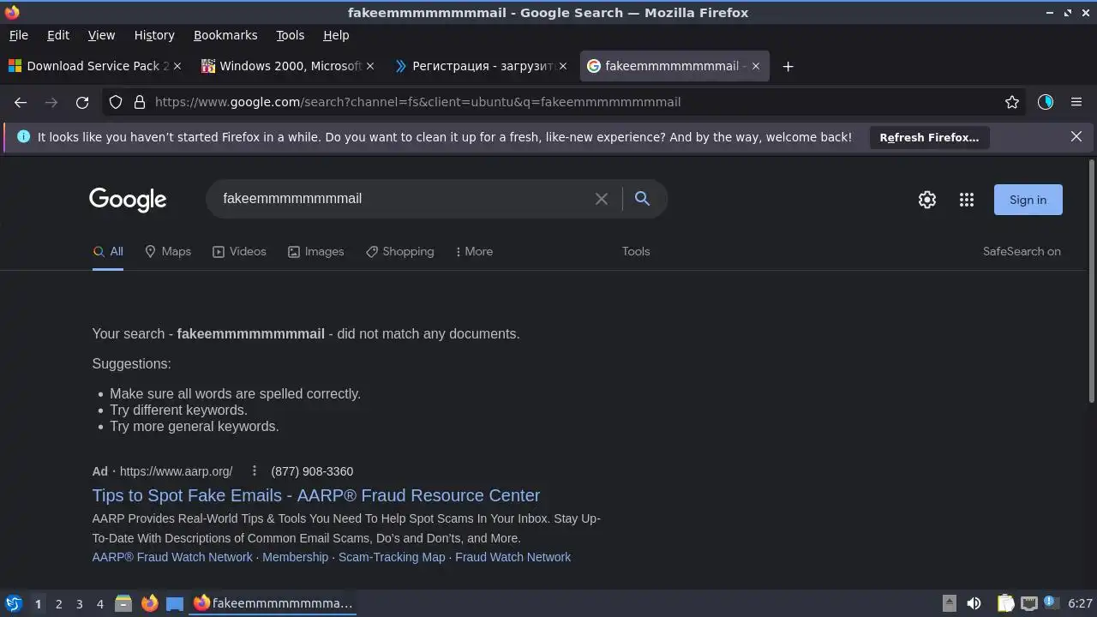1097x617 pixels.
Task: Click the 6:27 taskbar clock
Action: coord(1080,603)
